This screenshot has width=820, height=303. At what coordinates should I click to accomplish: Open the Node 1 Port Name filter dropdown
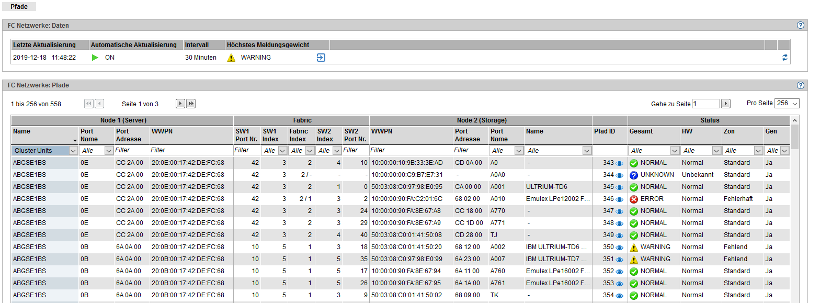pos(96,151)
